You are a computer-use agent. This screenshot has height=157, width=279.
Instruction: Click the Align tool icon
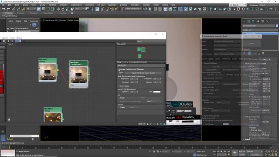(x=150, y=9)
